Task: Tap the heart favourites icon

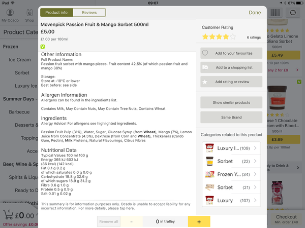Action: tap(205, 53)
